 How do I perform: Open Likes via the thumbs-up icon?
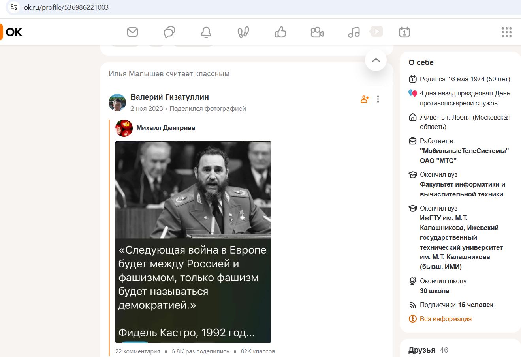coord(280,32)
